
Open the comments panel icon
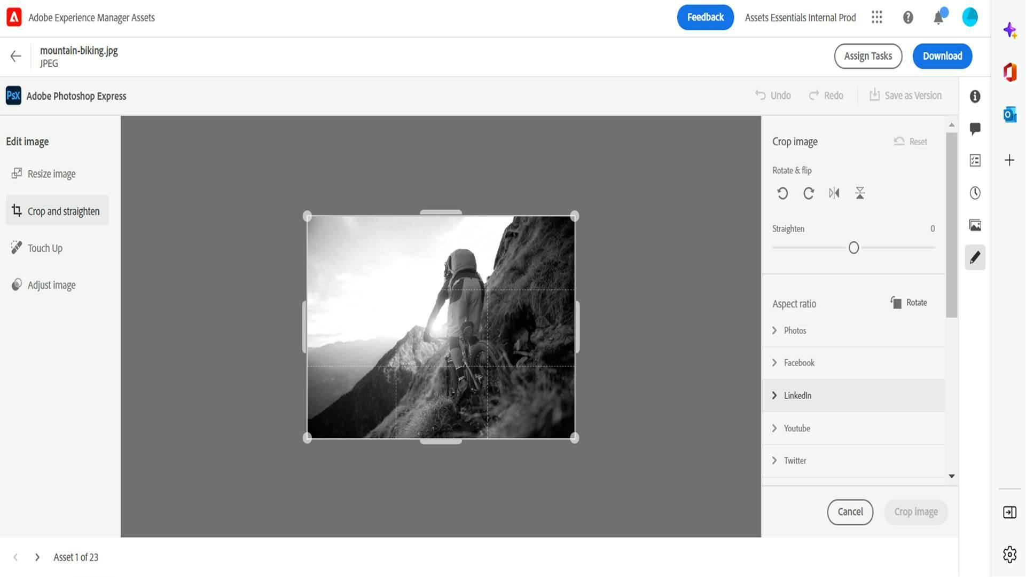pyautogui.click(x=975, y=129)
